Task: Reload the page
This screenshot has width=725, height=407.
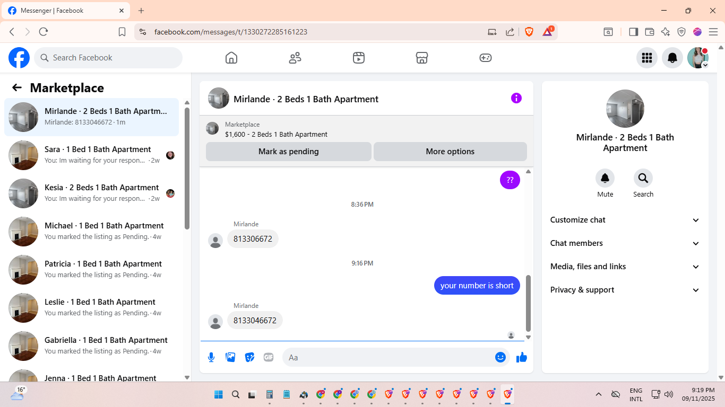Action: click(44, 32)
